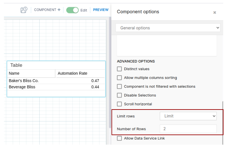Image resolution: width=225 pixels, height=148 pixels.
Task: Turn on Scroll horizontal option
Action: click(119, 104)
